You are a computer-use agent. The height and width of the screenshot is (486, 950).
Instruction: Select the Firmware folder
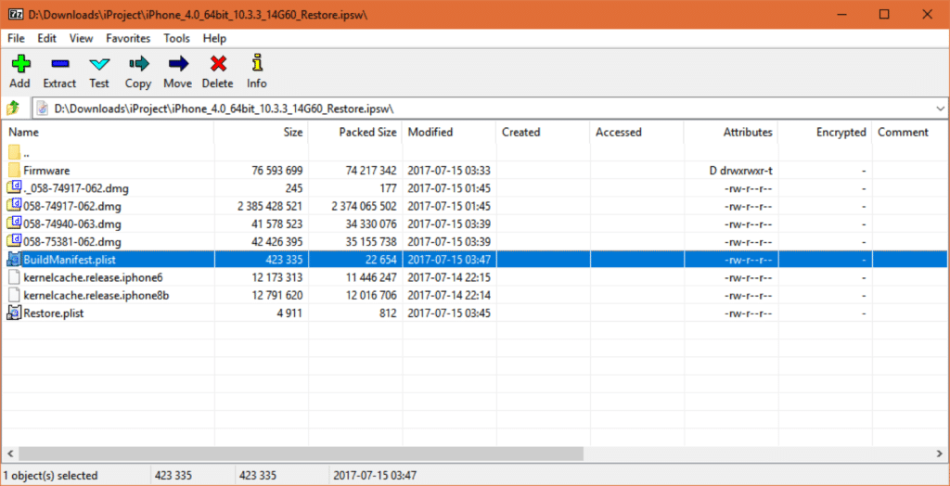[x=46, y=171]
